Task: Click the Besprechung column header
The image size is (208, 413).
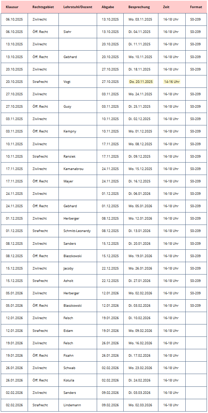Action: coord(139,7)
